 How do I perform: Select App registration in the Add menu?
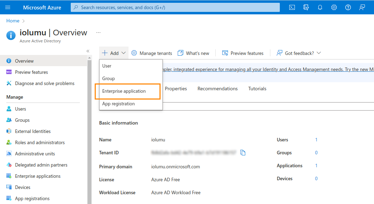[x=118, y=104]
